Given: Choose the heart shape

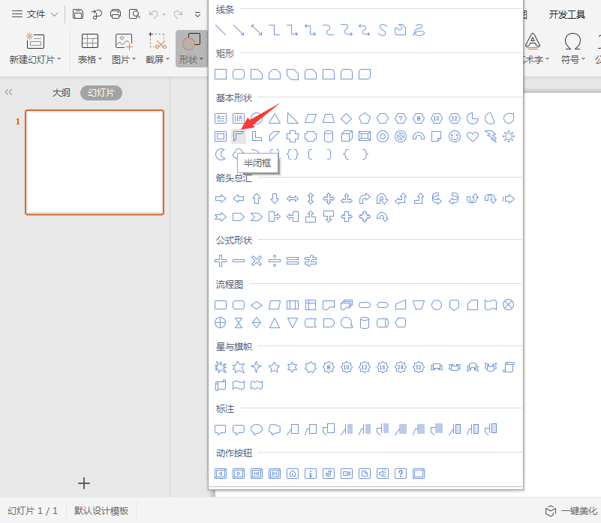Looking at the screenshot, I should pyautogui.click(x=473, y=136).
